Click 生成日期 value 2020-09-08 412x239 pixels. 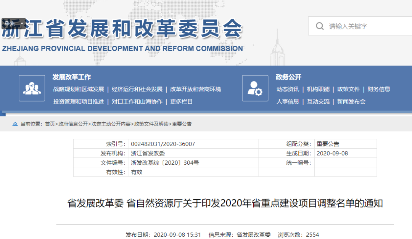pos(332,153)
